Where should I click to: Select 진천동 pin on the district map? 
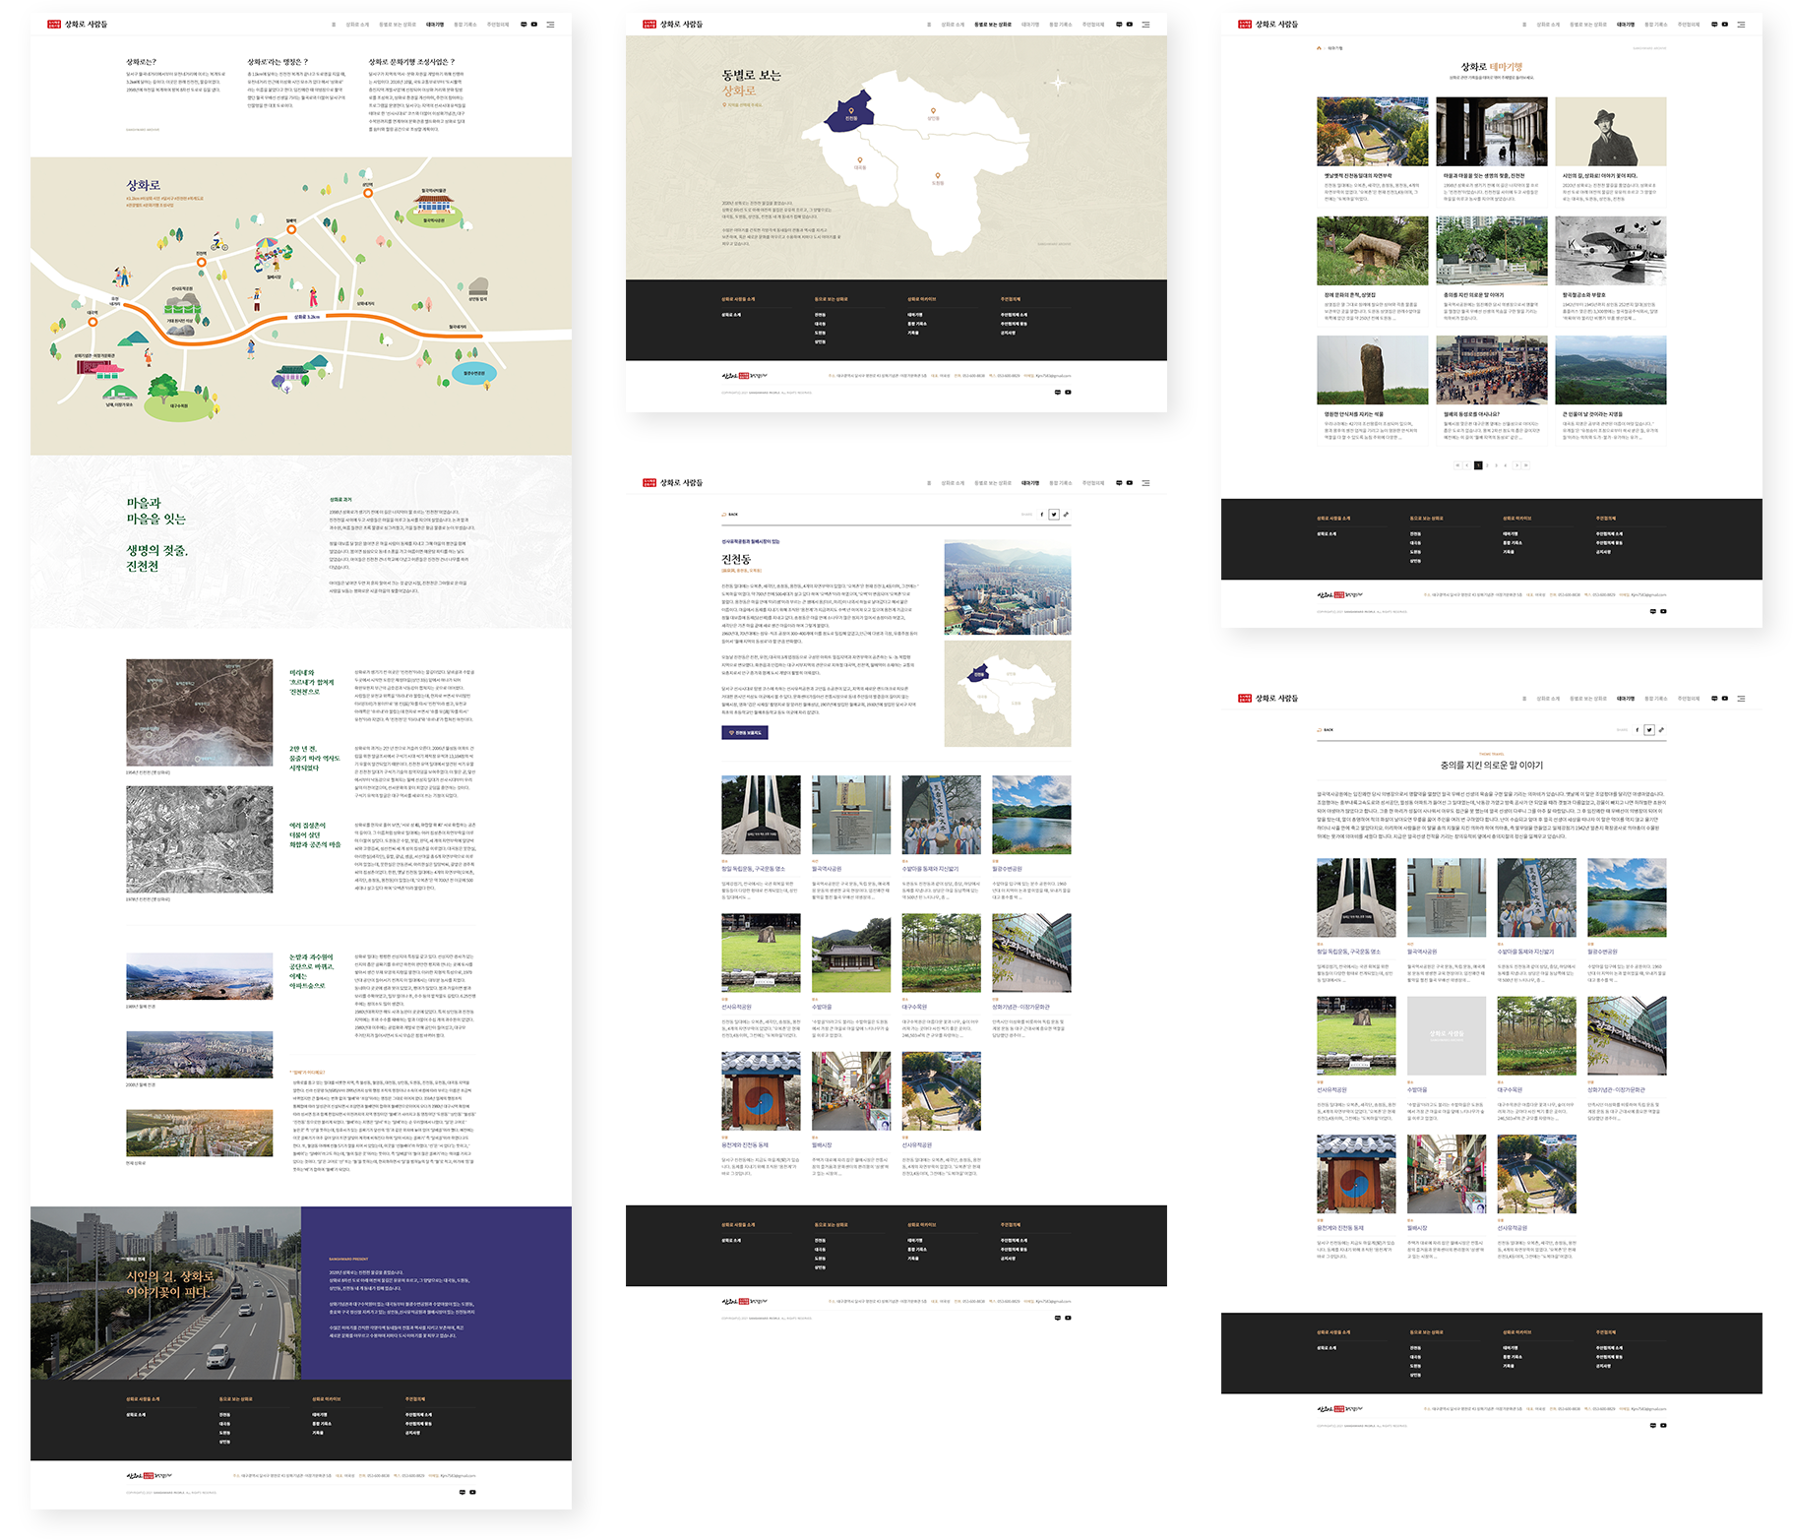(851, 112)
